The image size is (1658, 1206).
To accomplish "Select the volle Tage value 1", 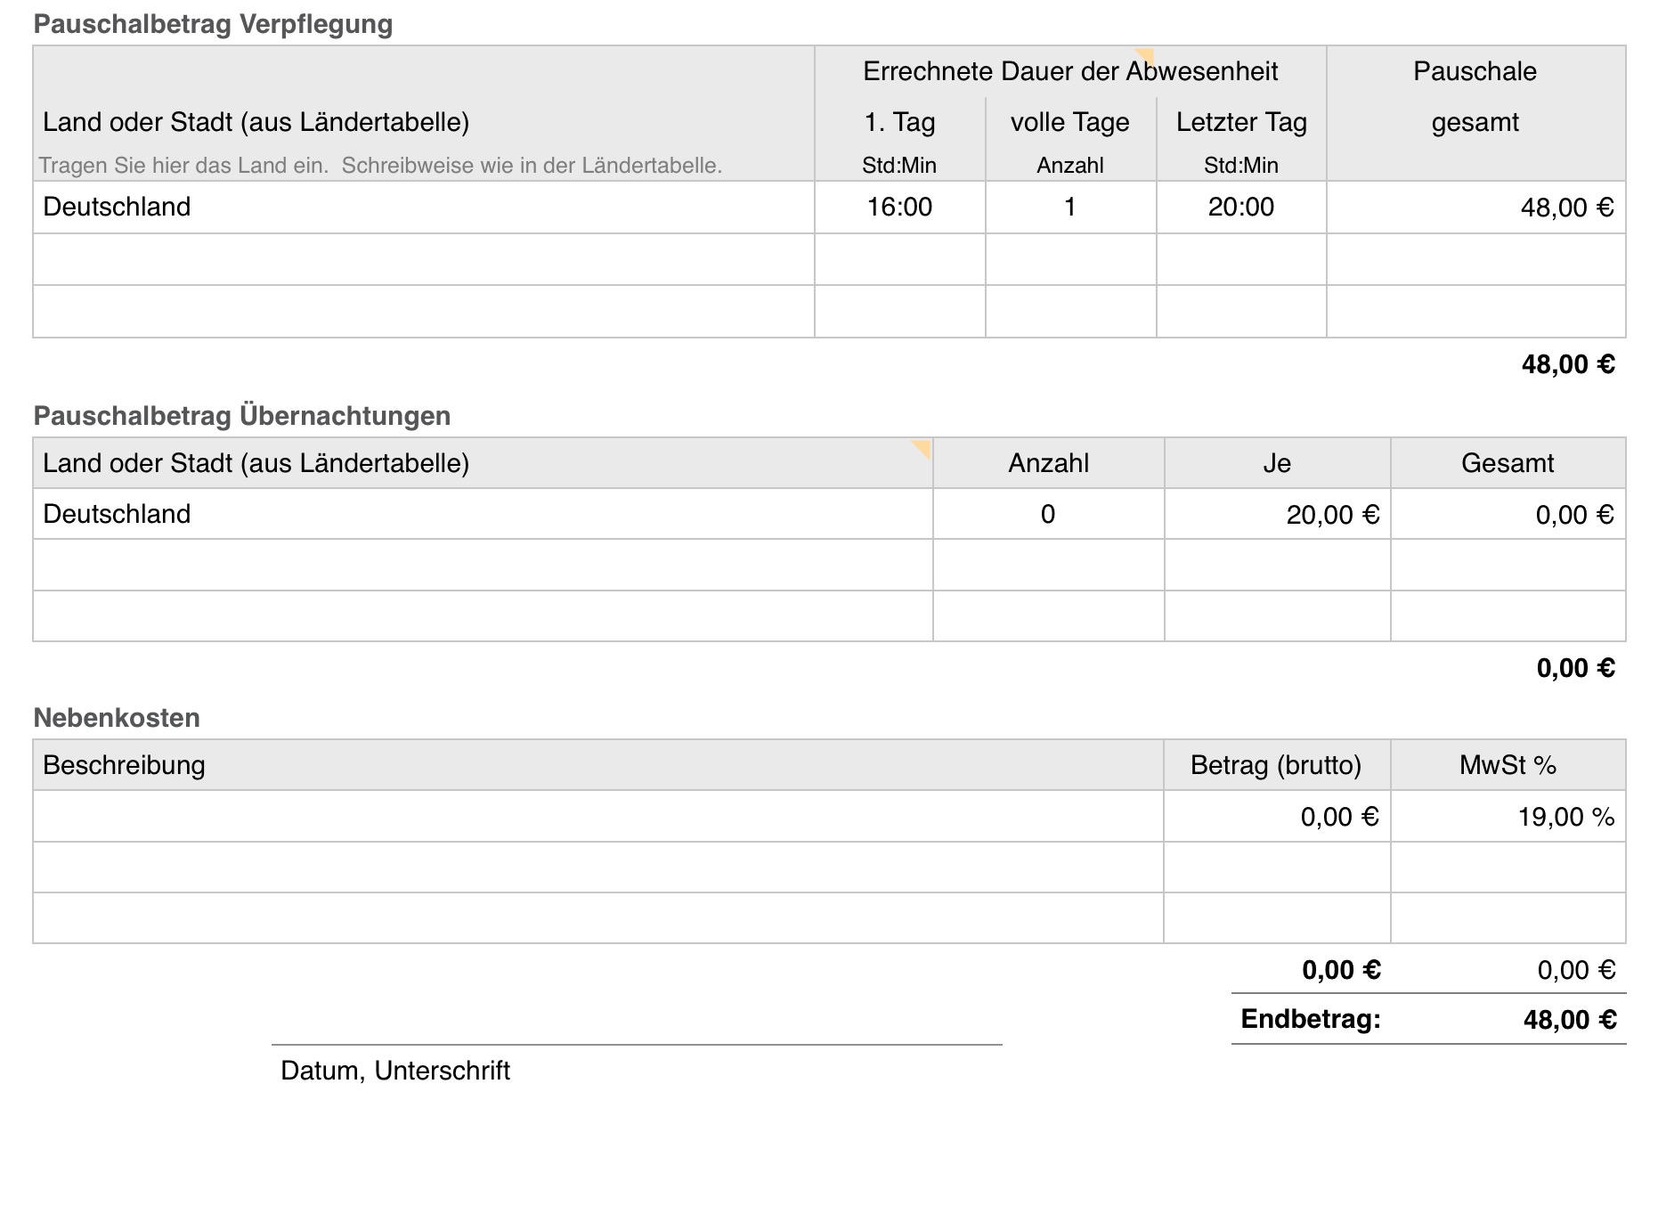I will click(x=1071, y=208).
